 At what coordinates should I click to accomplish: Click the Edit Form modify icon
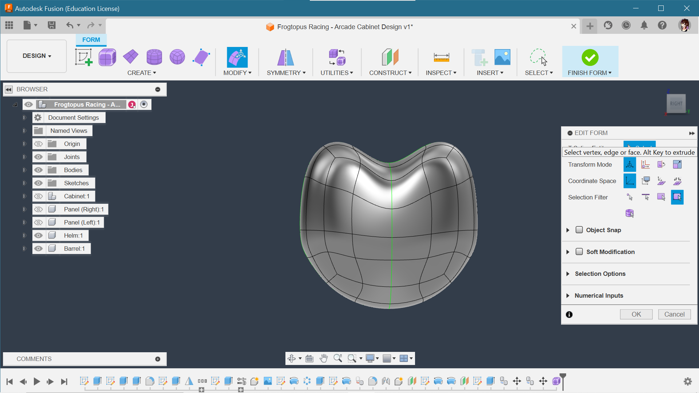click(x=237, y=57)
